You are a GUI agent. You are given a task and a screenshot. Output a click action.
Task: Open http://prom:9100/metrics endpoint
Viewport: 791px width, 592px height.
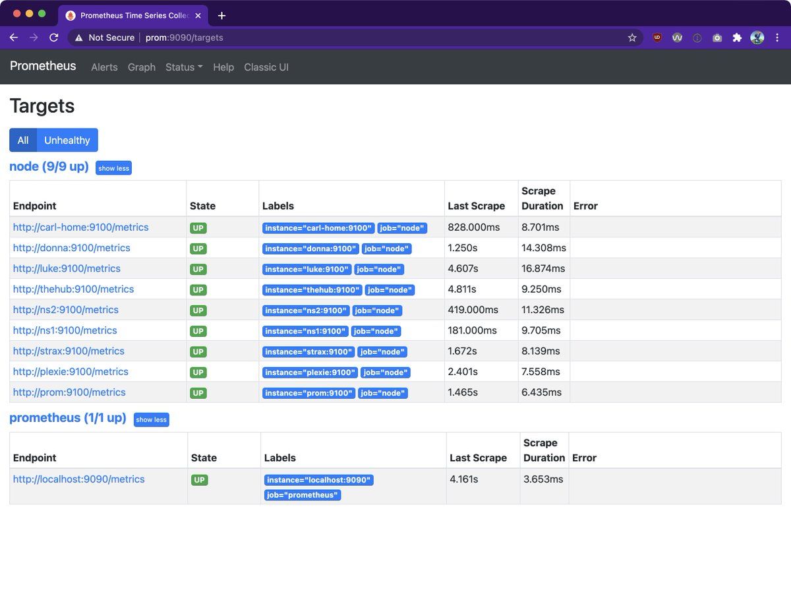point(69,392)
